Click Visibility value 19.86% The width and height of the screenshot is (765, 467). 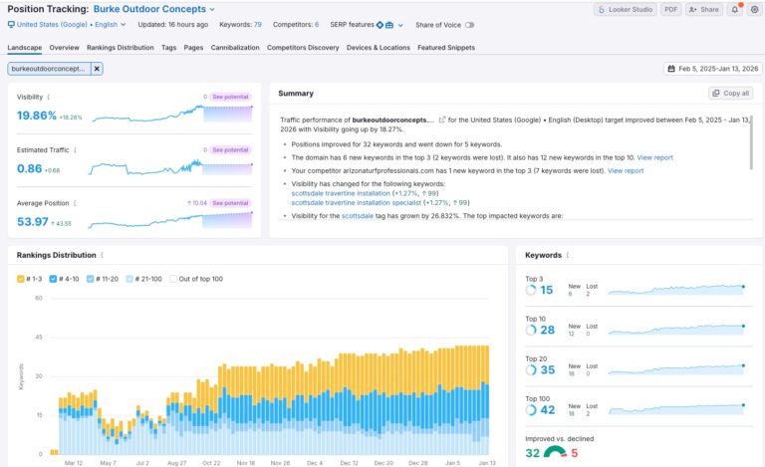(x=37, y=116)
